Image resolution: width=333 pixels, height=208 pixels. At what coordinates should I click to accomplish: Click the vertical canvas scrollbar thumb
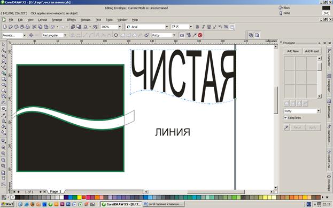(x=276, y=100)
